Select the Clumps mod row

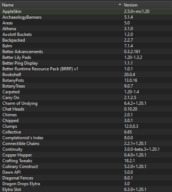point(86,126)
